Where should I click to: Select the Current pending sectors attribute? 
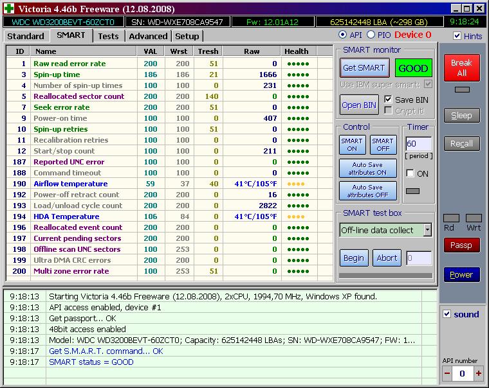point(169,238)
